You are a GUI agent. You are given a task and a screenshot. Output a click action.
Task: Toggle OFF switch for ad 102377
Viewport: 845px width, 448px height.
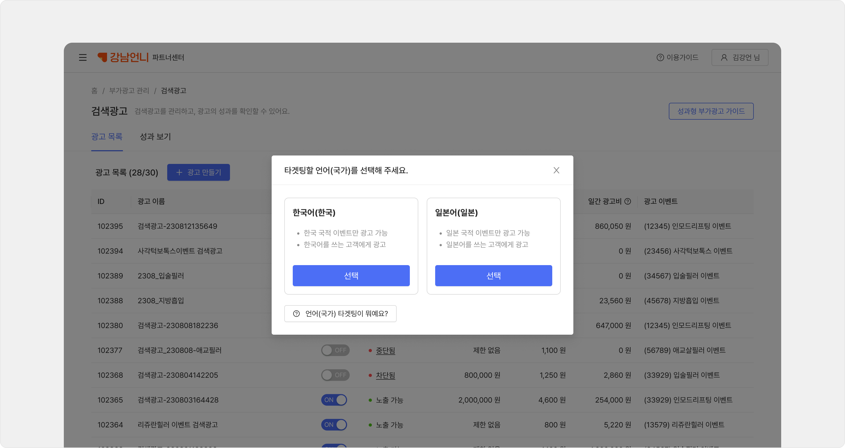point(335,350)
